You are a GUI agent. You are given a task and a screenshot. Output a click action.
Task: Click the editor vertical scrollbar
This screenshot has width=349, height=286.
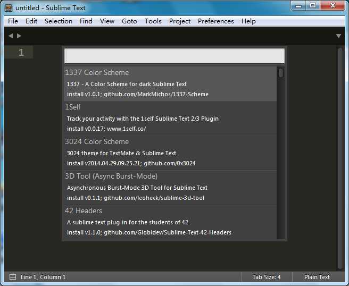pos(340,158)
